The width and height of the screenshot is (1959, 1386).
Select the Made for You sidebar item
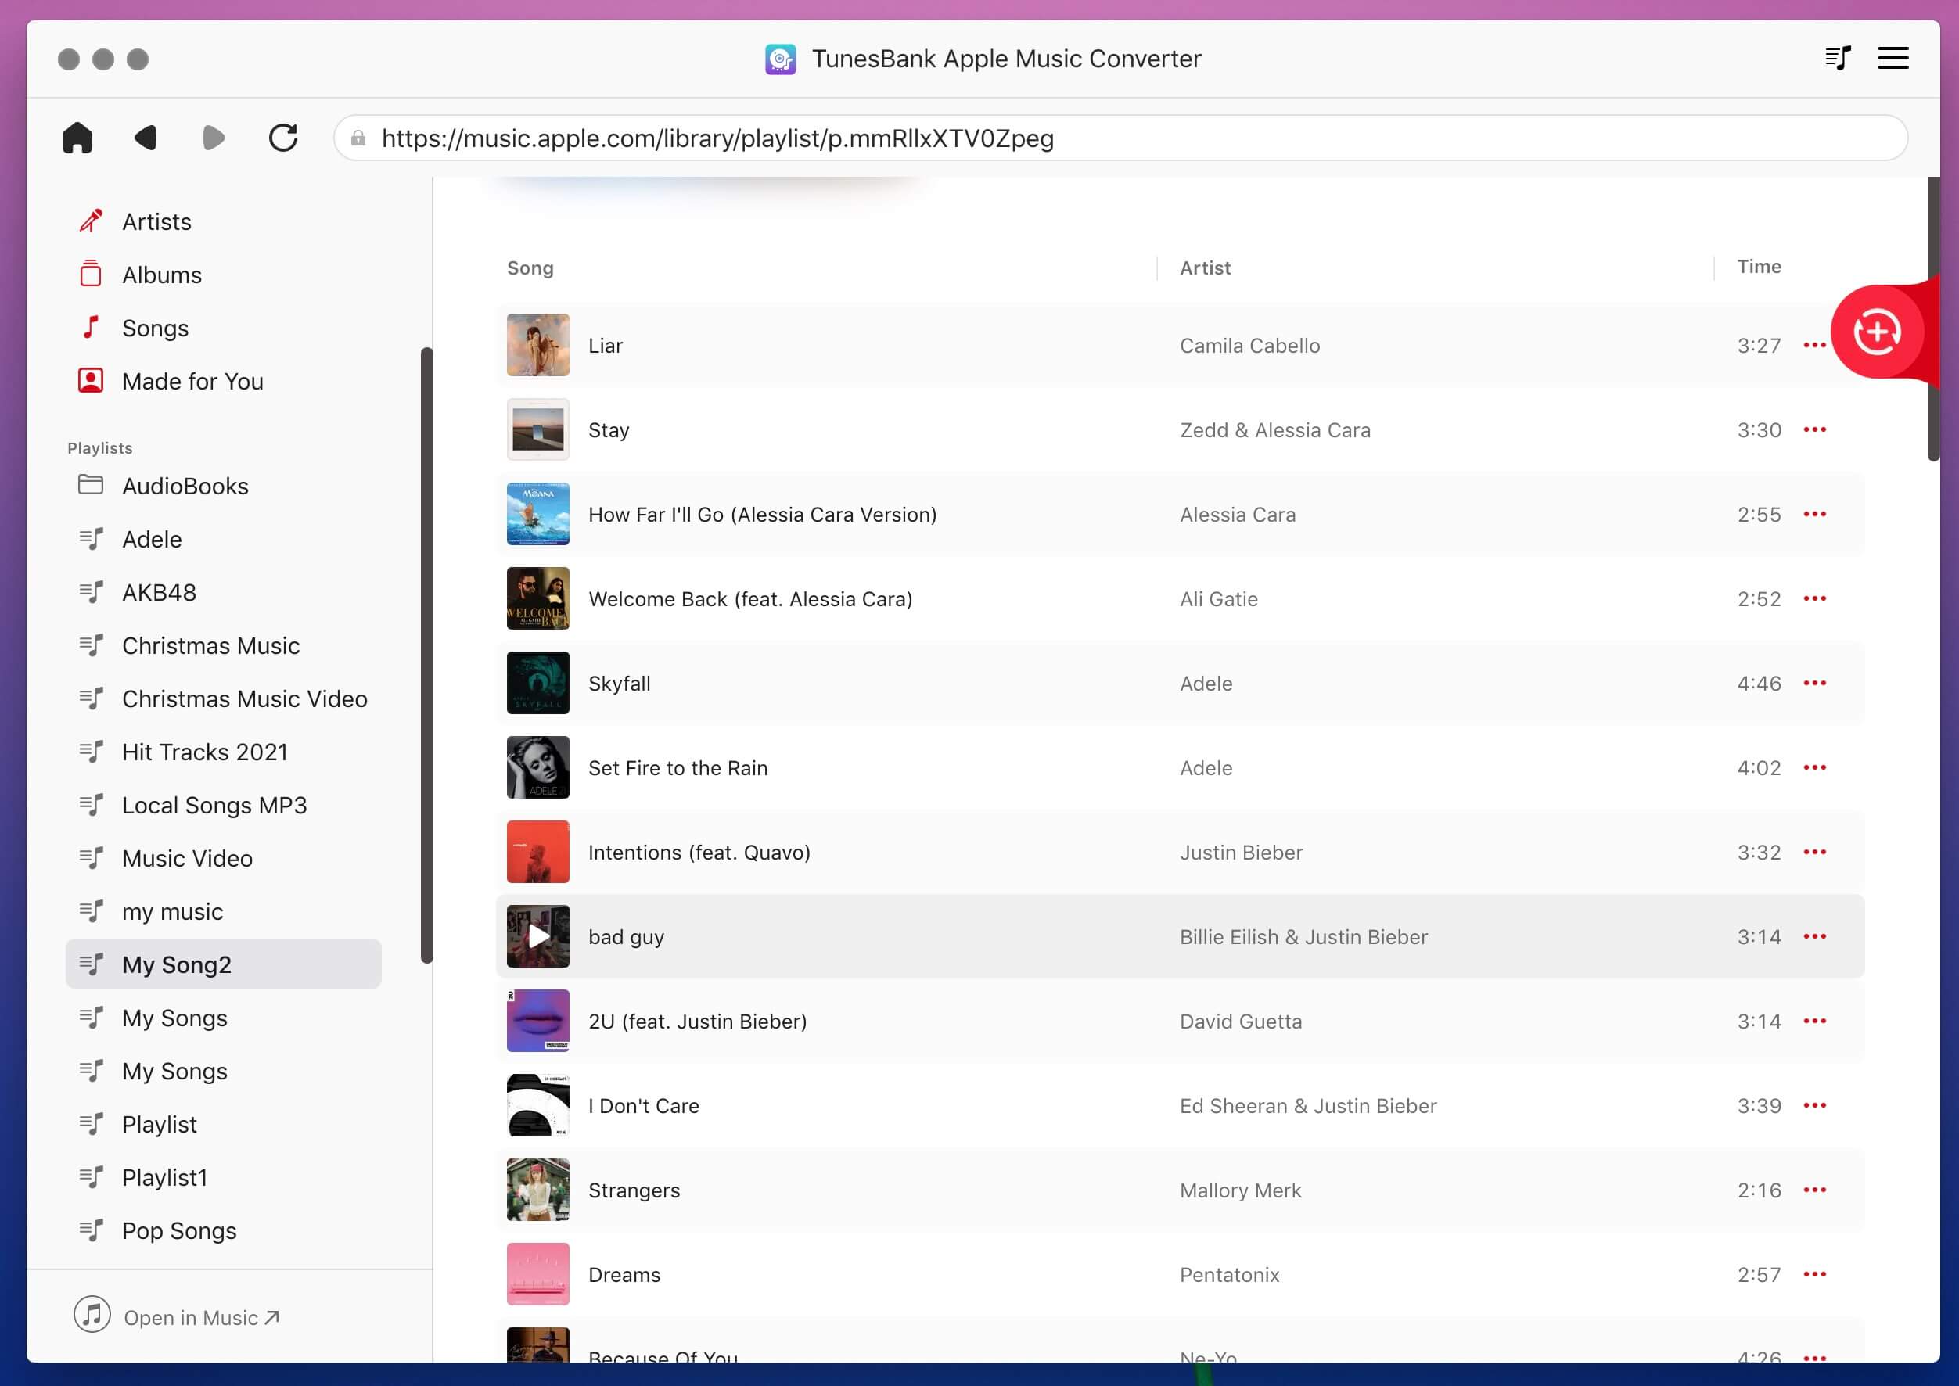[192, 379]
